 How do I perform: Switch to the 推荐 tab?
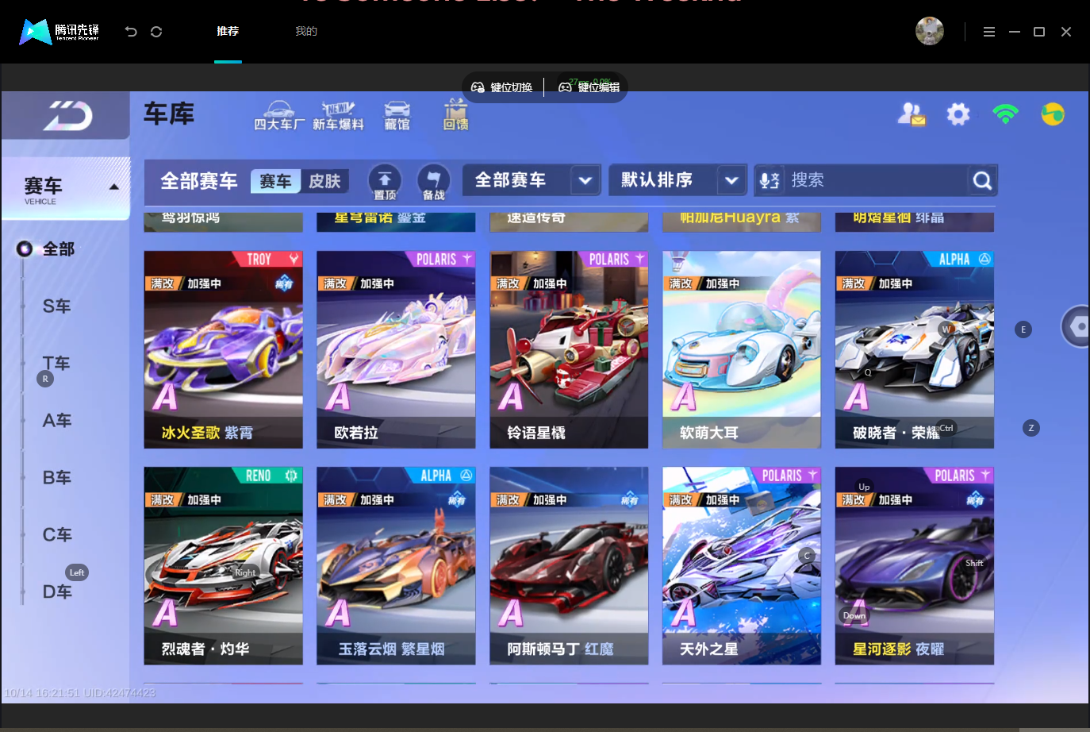coord(228,31)
